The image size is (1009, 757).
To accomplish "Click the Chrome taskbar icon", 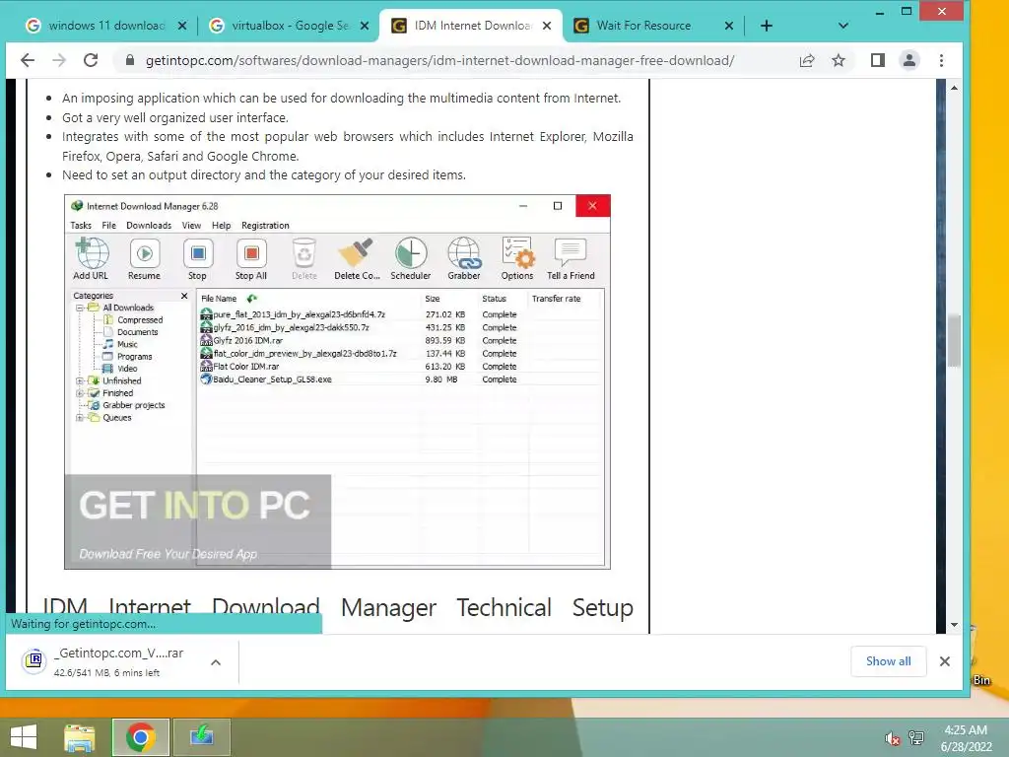I will (140, 737).
